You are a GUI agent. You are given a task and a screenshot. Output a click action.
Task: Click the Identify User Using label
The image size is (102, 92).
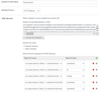(29, 43)
